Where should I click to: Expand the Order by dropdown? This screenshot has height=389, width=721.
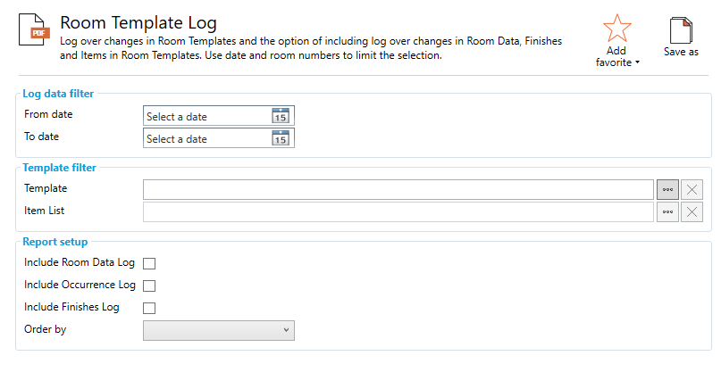(x=219, y=330)
